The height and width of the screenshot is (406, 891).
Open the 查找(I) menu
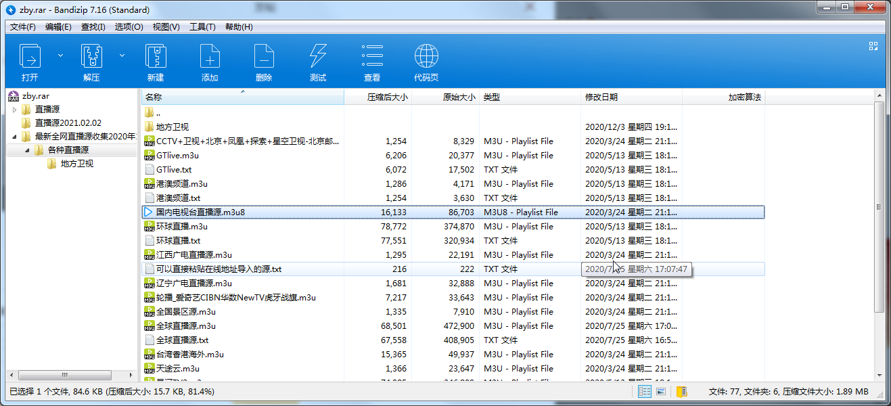[x=93, y=26]
